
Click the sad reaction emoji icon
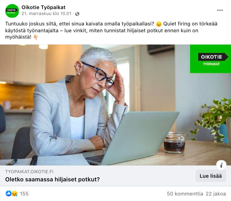pos(14,193)
